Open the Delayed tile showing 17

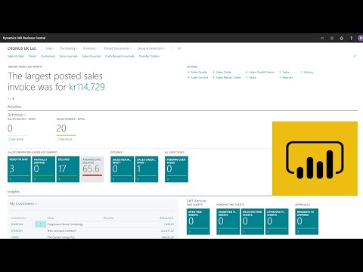pos(68,169)
